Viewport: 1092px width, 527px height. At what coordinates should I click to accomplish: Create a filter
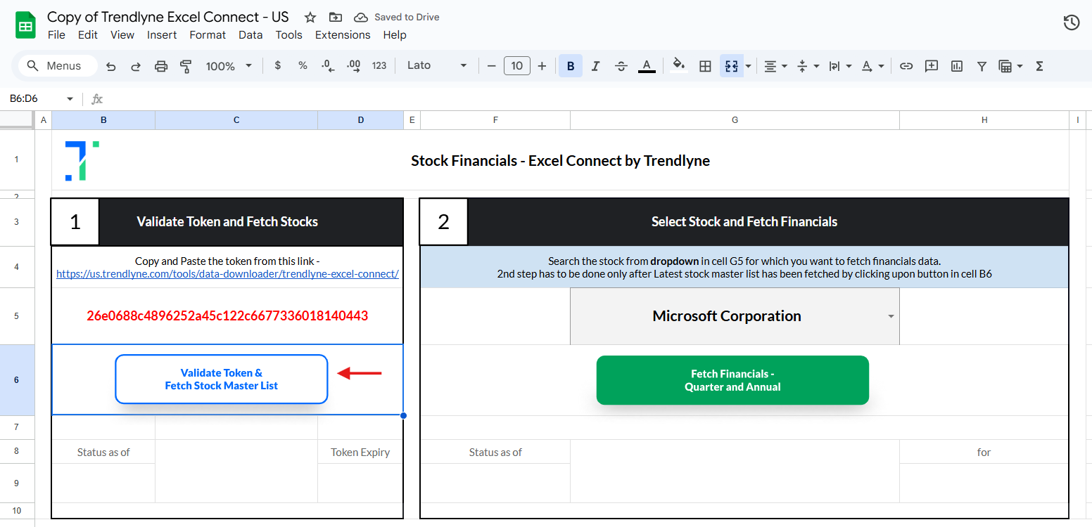(982, 66)
